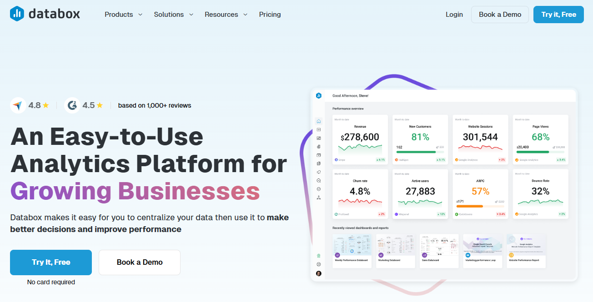Screen dimensions: 593x302
Task: Click the large blue Try It, Free button
Action: (x=51, y=262)
